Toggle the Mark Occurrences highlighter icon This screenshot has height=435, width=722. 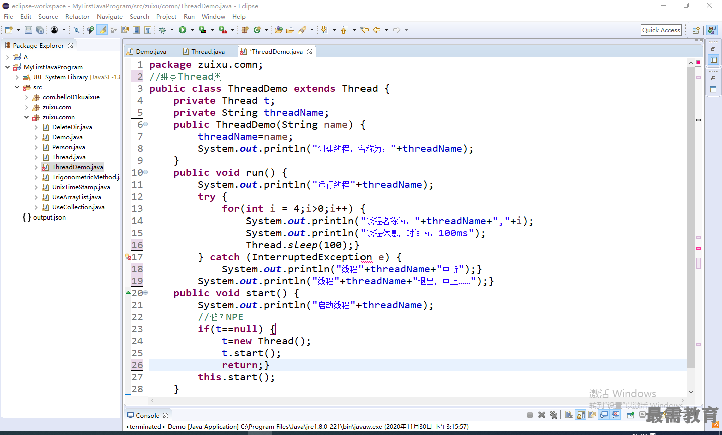click(x=102, y=30)
